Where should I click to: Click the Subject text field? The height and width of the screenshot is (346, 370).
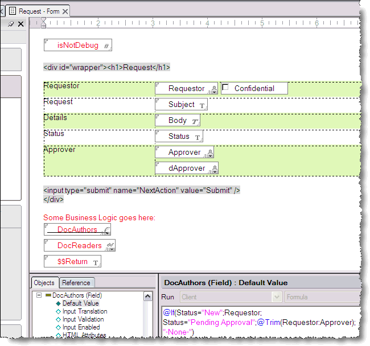(x=182, y=105)
